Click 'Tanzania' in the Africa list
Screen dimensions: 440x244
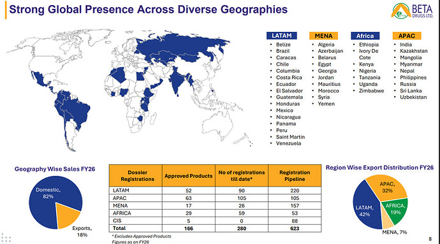tap(370, 78)
